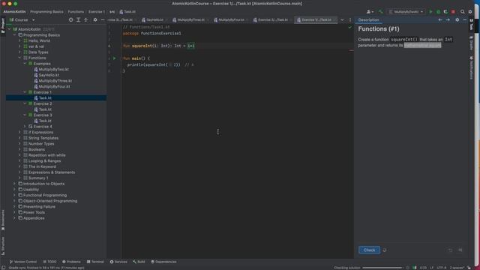480x270 pixels.
Task: Collapse the Programming Basics section
Action: tap(15, 35)
